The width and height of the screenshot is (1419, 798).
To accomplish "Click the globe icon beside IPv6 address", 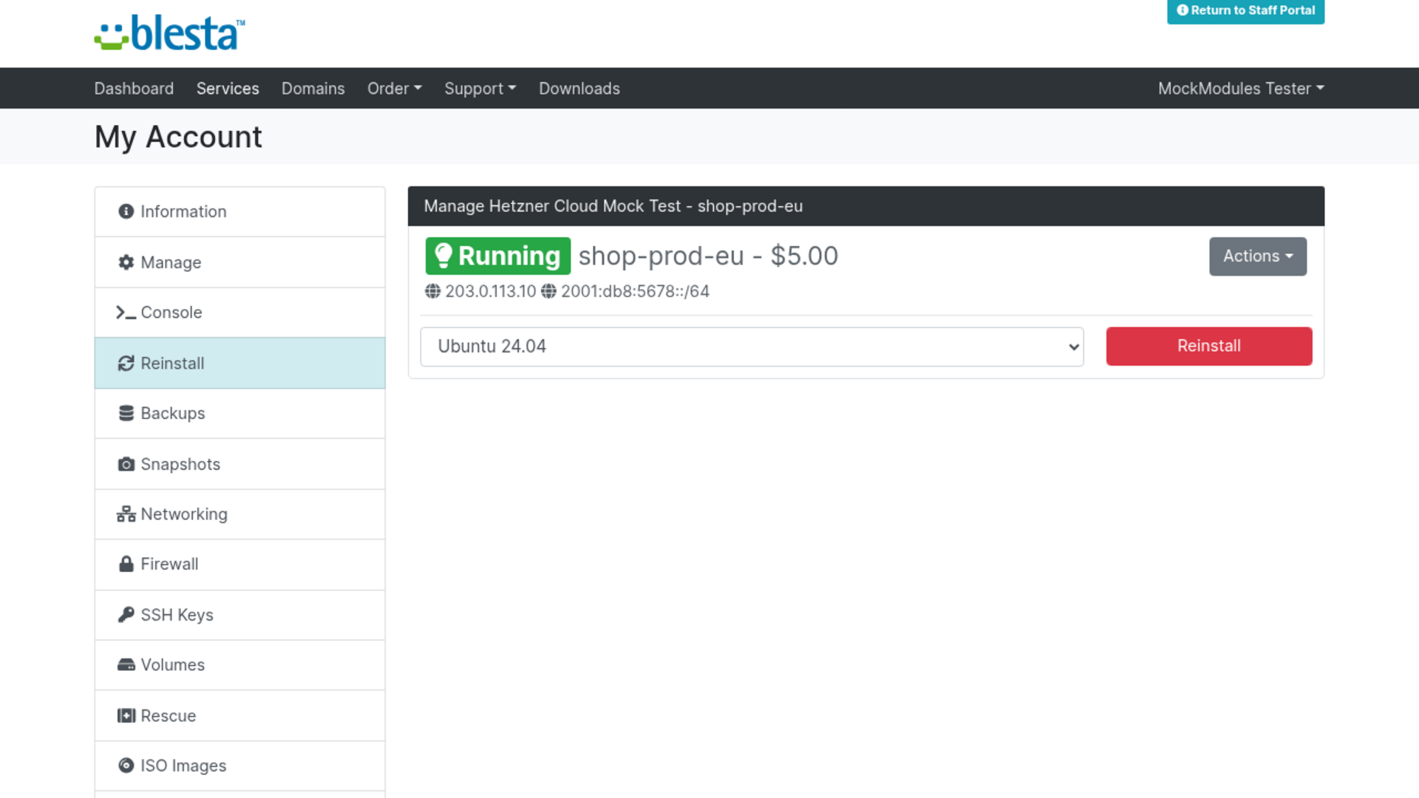I will tap(548, 291).
